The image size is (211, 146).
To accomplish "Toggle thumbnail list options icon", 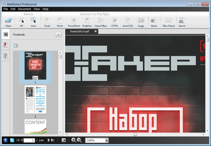I will click(16, 46).
